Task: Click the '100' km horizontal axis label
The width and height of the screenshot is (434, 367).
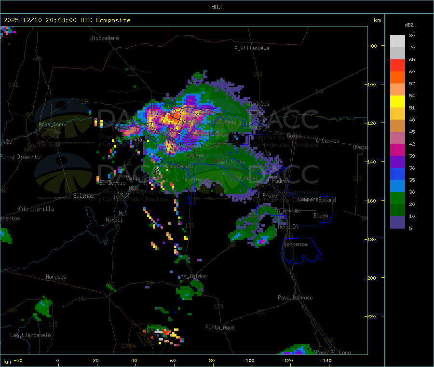Action: click(250, 360)
